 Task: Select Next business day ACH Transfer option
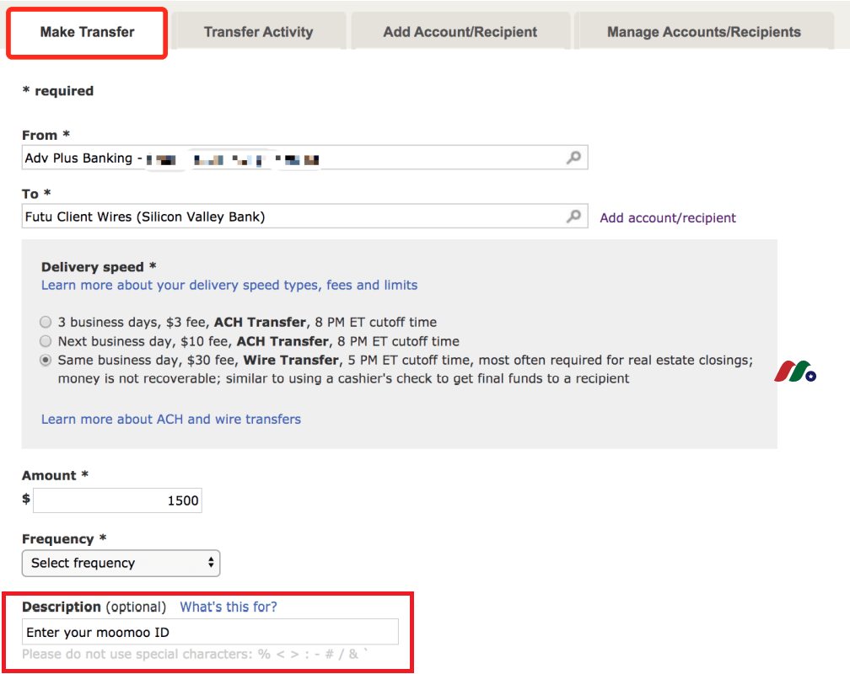[46, 341]
